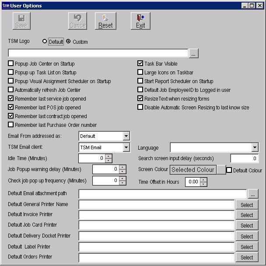Screen dimensions: 266x266
Task: Open the Language dropdown list
Action: (x=255, y=148)
